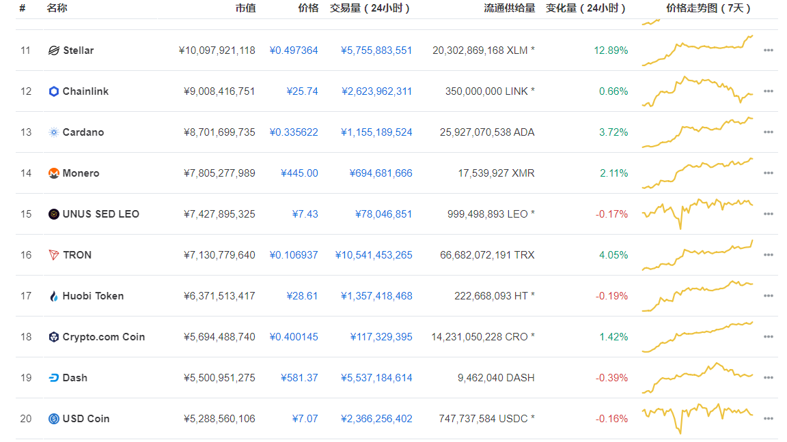Open more options menu for Monero row
The image size is (787, 442).
pyautogui.click(x=768, y=173)
